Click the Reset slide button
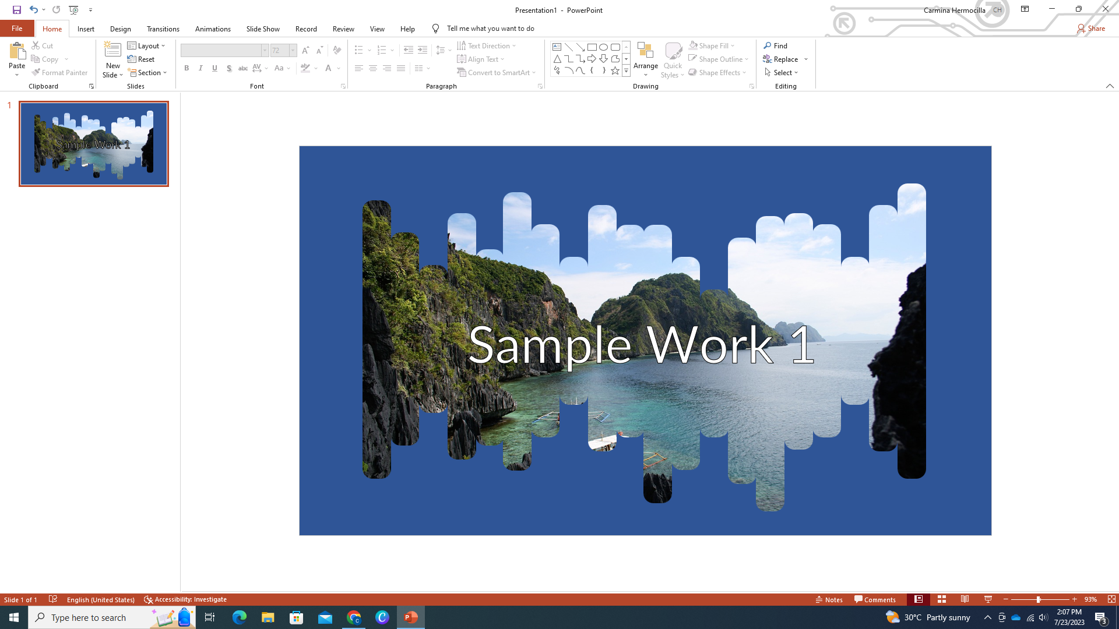 pyautogui.click(x=141, y=59)
